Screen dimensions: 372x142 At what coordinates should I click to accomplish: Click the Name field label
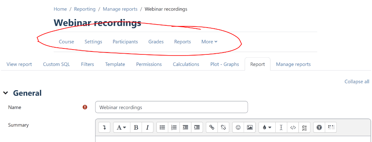tap(15, 107)
